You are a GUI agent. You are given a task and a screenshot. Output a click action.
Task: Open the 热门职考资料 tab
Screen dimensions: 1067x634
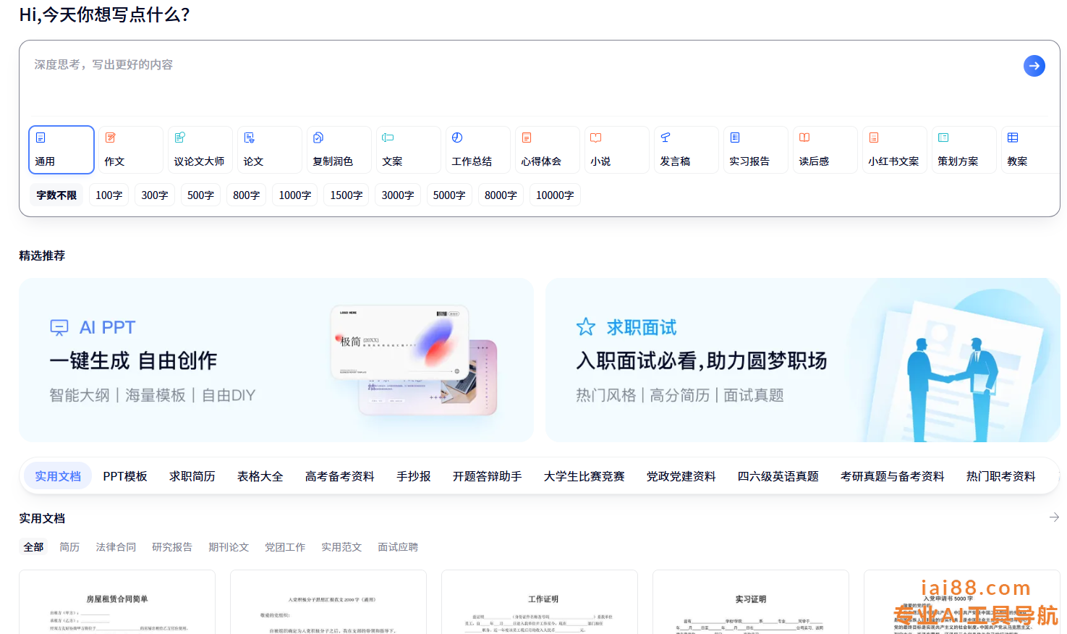(1001, 476)
